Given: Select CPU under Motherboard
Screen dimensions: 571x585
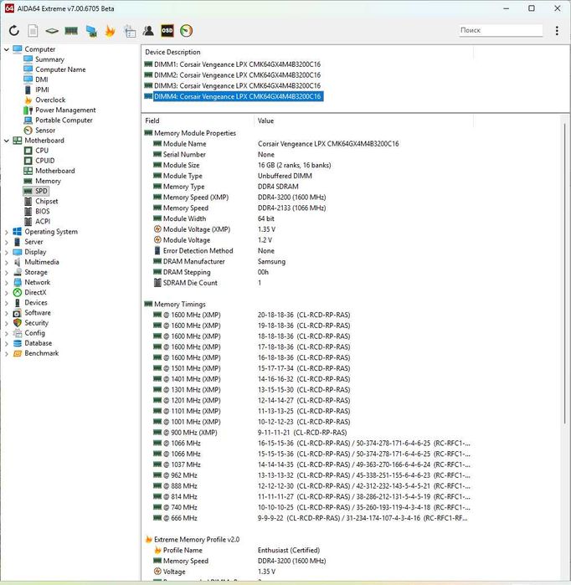Looking at the screenshot, I should (42, 151).
